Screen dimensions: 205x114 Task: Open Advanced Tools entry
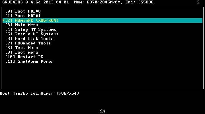[x=28, y=43]
